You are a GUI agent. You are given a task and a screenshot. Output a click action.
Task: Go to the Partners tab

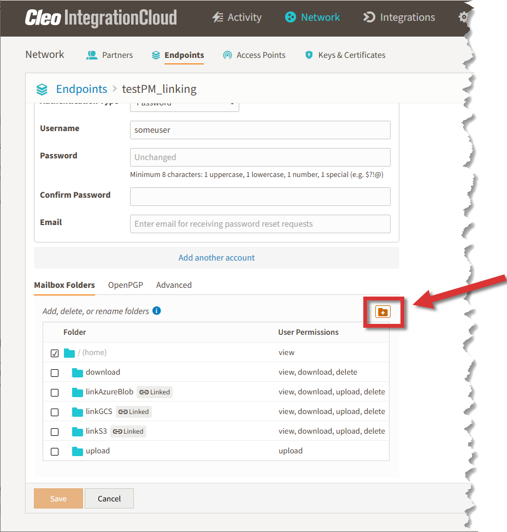coord(109,55)
